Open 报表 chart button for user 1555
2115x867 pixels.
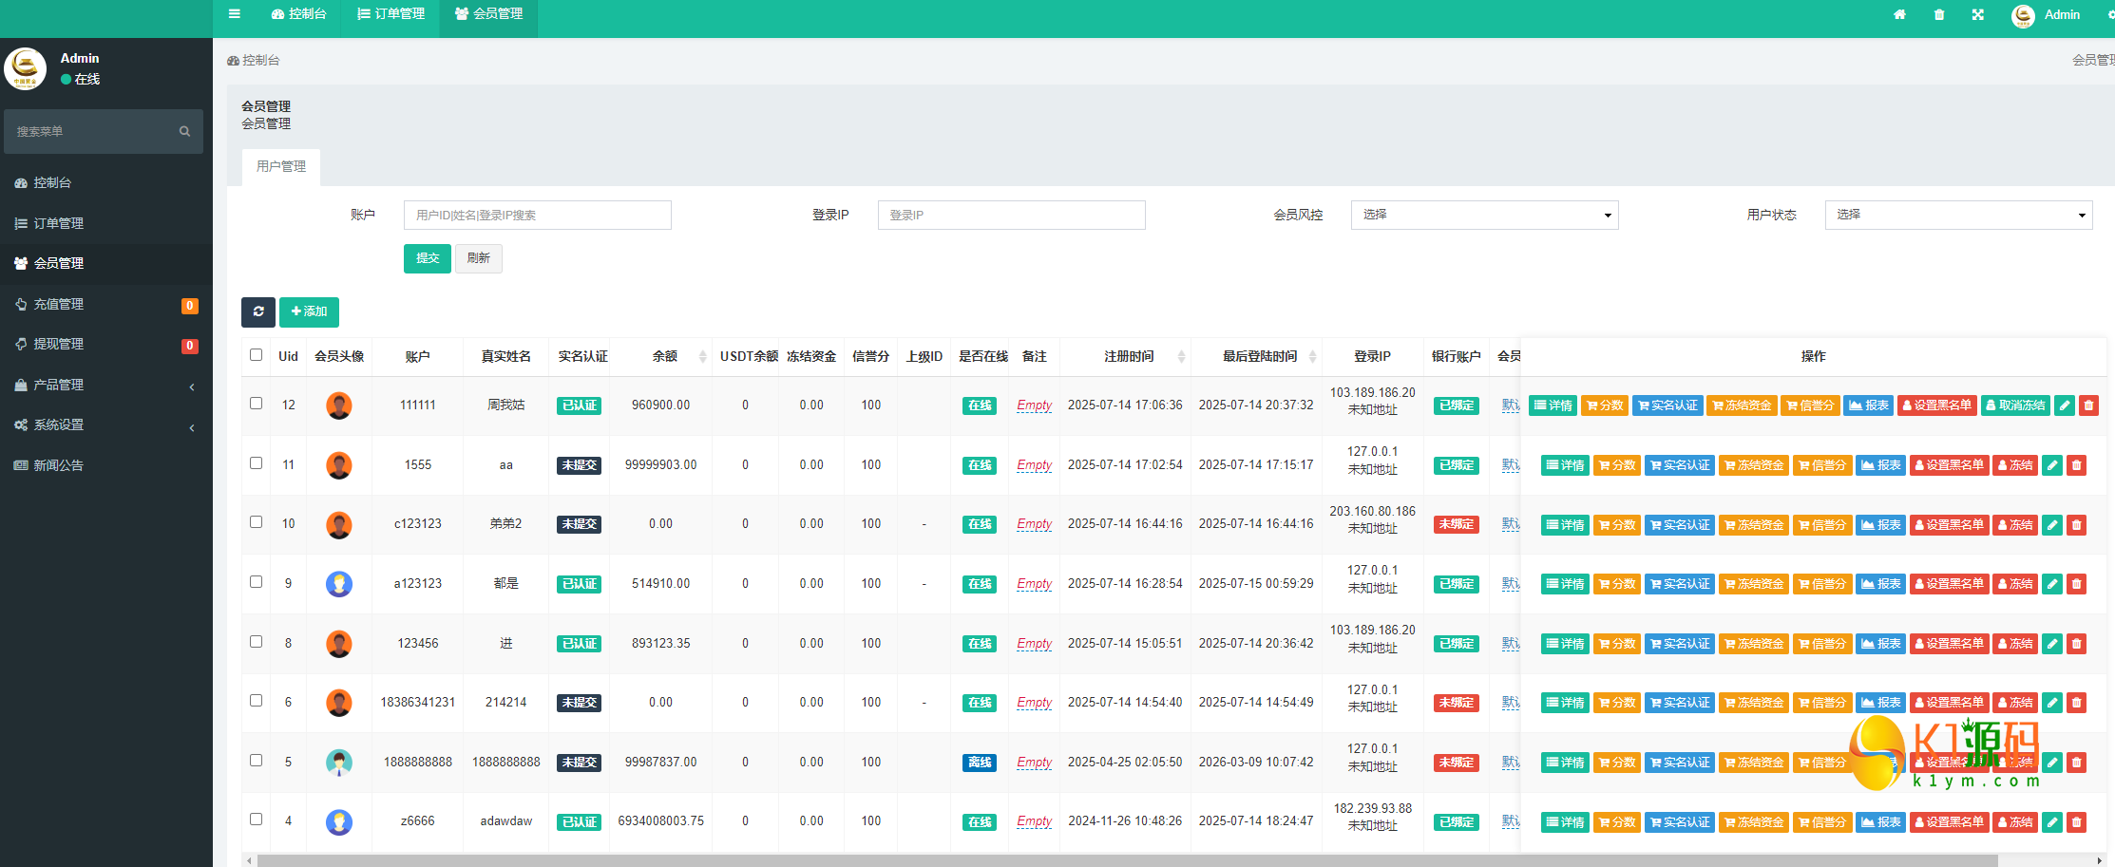pos(1881,465)
